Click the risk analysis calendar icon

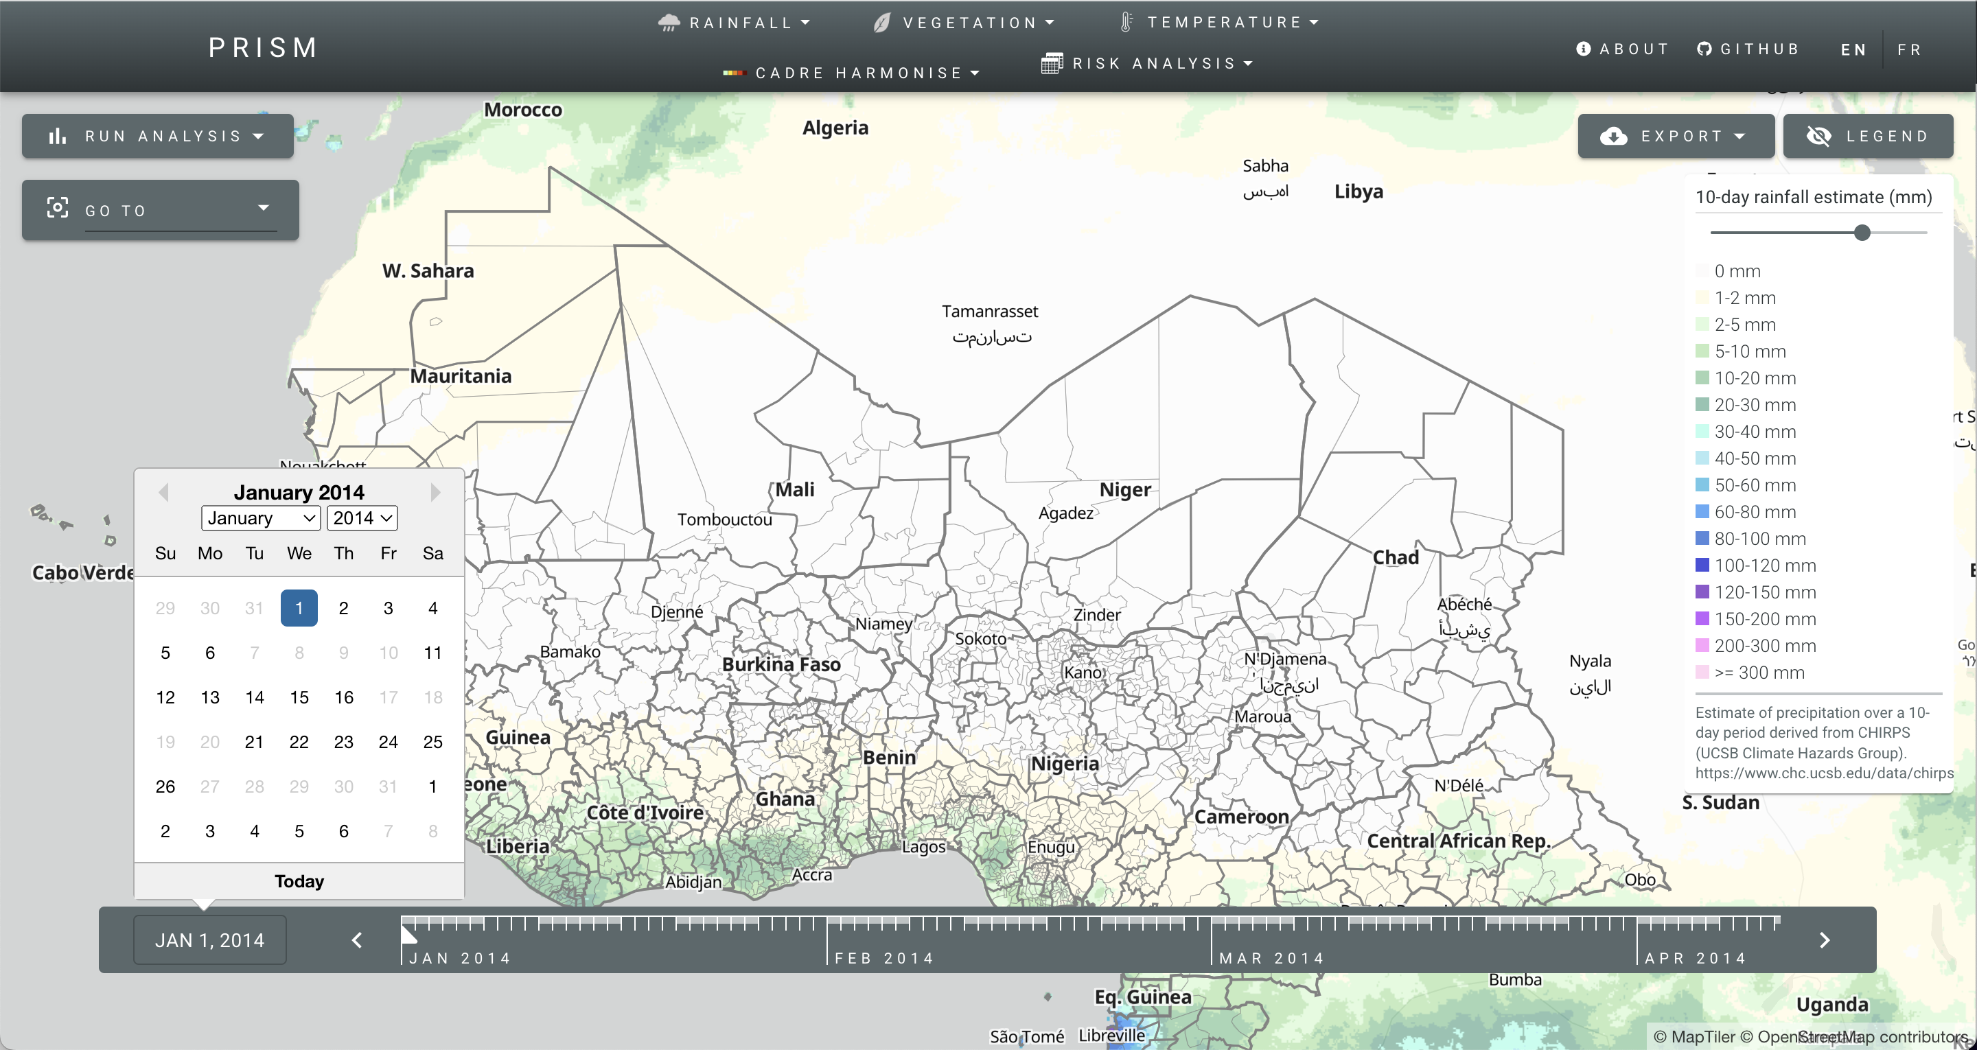click(1052, 63)
